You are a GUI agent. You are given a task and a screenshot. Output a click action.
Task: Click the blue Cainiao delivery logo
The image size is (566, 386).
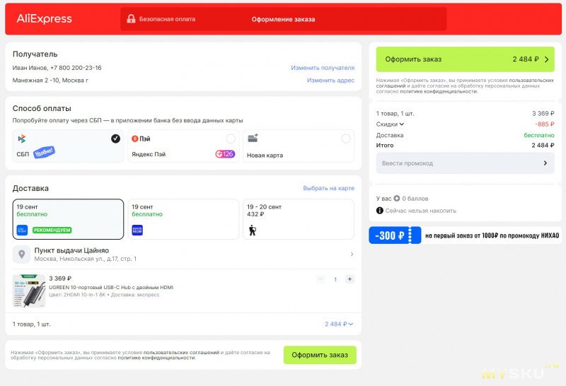pyautogui.click(x=22, y=230)
